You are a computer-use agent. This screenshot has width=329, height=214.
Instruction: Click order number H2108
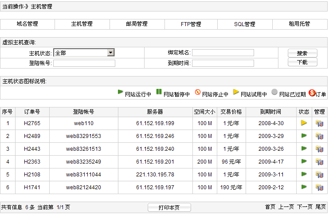32,175
